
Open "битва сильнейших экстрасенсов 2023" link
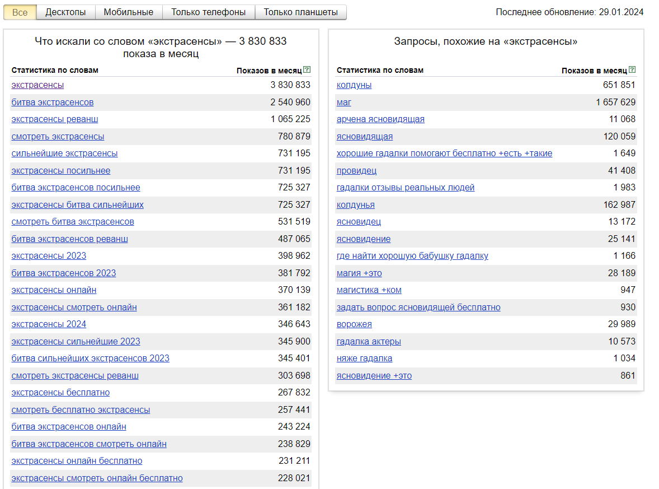[91, 358]
